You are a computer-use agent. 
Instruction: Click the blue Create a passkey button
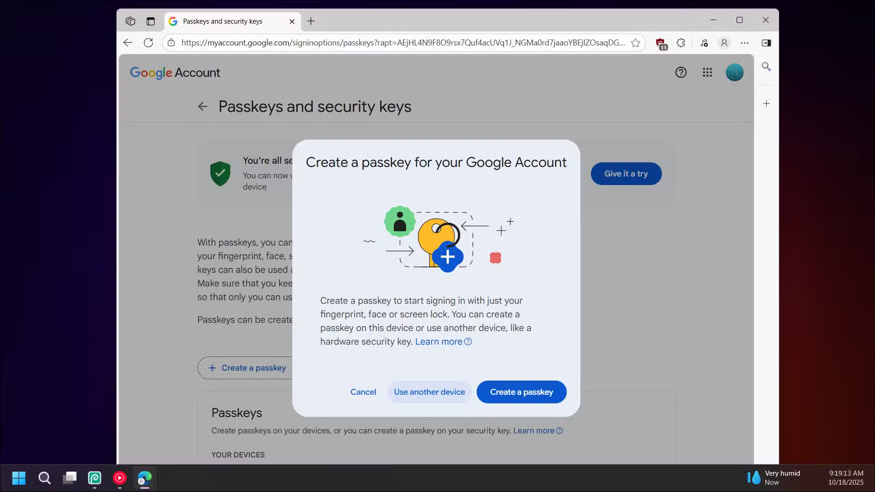[521, 392]
